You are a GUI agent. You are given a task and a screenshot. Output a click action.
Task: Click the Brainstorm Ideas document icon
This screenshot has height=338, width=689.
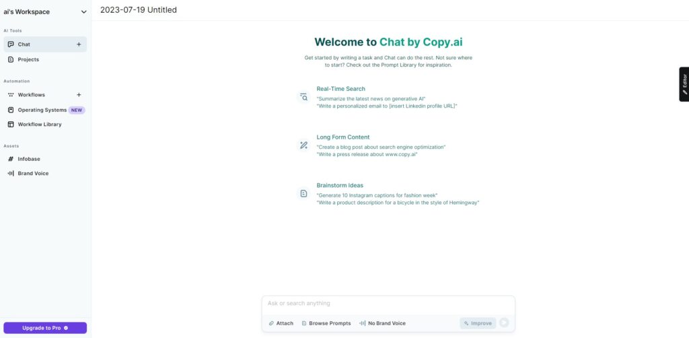pyautogui.click(x=303, y=193)
